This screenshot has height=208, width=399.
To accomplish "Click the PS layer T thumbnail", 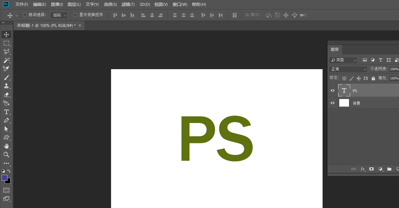I will [x=344, y=91].
